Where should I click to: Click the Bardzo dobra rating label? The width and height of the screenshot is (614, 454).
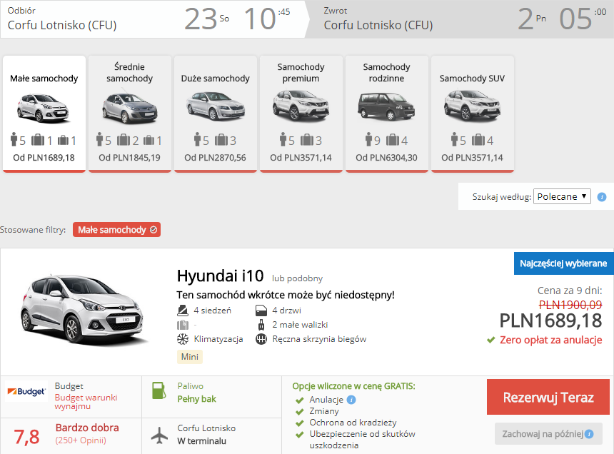click(x=87, y=428)
